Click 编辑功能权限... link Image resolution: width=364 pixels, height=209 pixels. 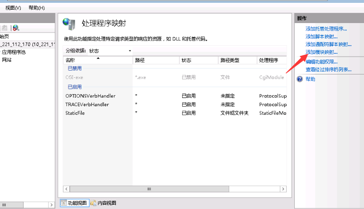[x=322, y=61]
